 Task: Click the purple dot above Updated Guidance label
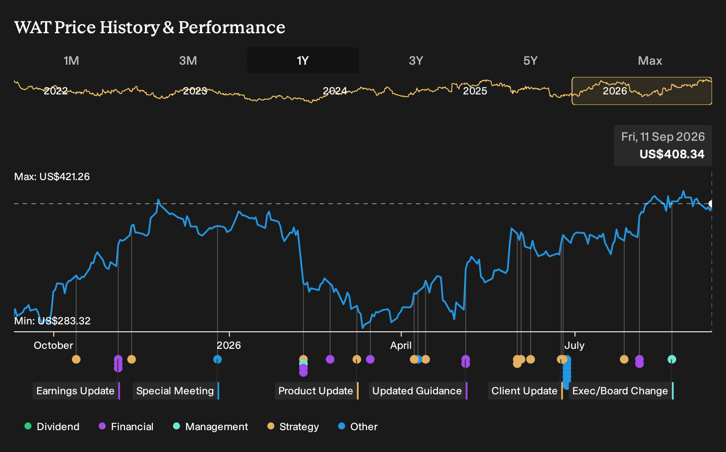click(466, 359)
